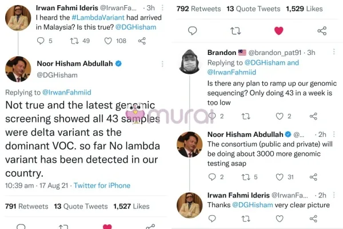Image resolution: width=343 pixels, height=229 pixels.
Task: Reply to Irwan's Lambda variant question tweet
Action: (x=41, y=41)
